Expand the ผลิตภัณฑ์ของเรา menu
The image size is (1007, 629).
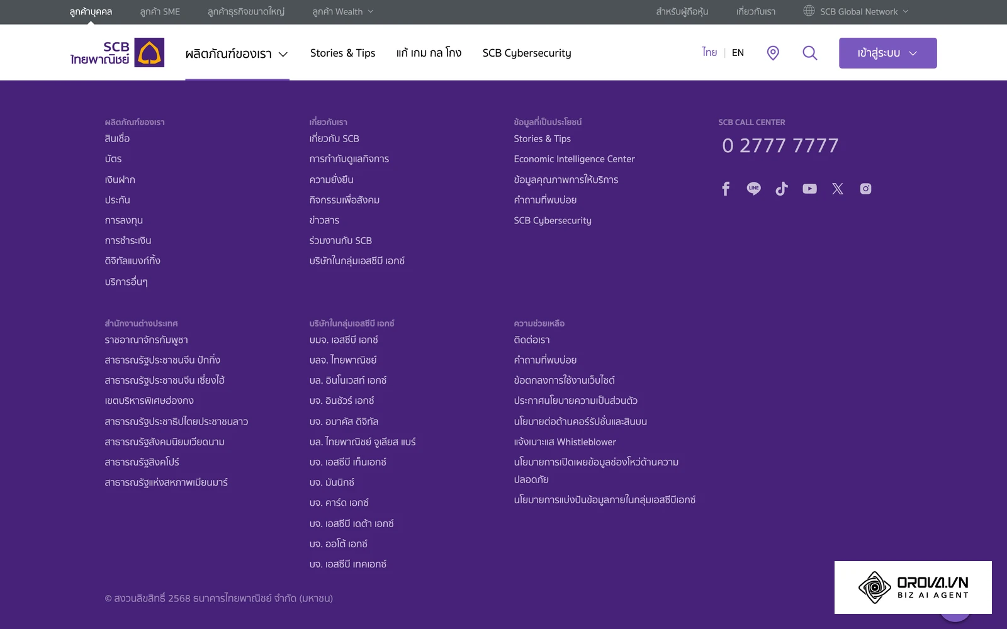point(237,53)
